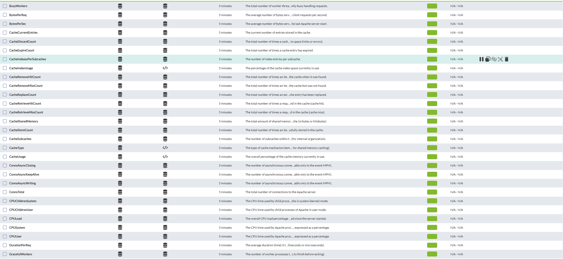Normalize the CacheIndexesPerSubcaches module data
The width and height of the screenshot is (563, 259).
tap(494, 59)
